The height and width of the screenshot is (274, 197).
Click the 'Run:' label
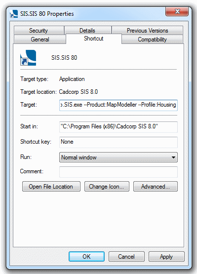tap(26, 157)
